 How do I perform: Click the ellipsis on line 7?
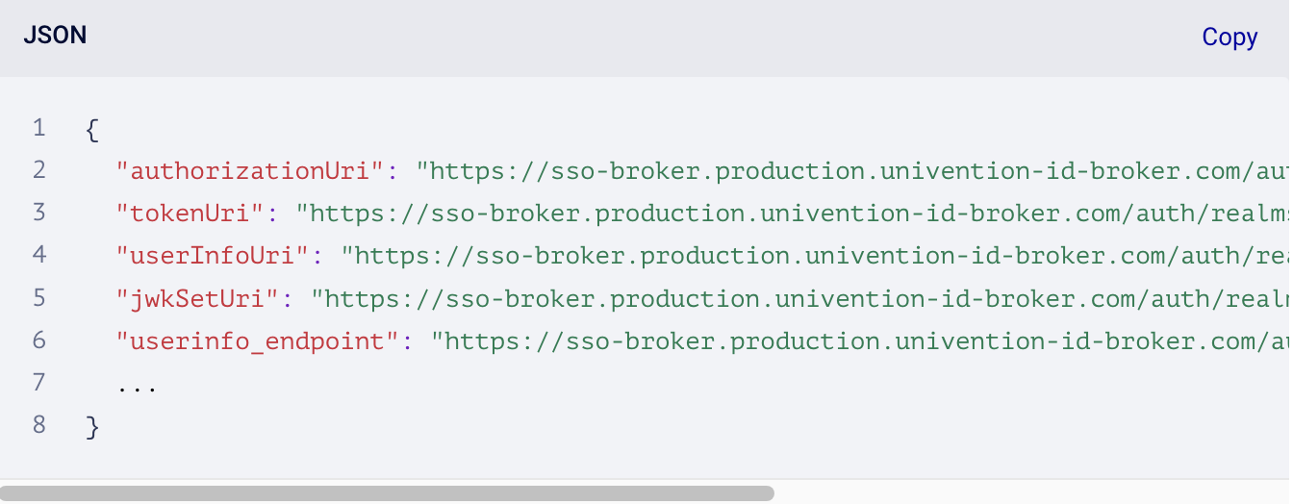(x=137, y=383)
